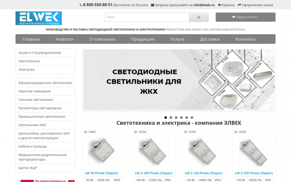291x182 pixels.
Task: Open the Услуги menu item
Action: coord(177,39)
